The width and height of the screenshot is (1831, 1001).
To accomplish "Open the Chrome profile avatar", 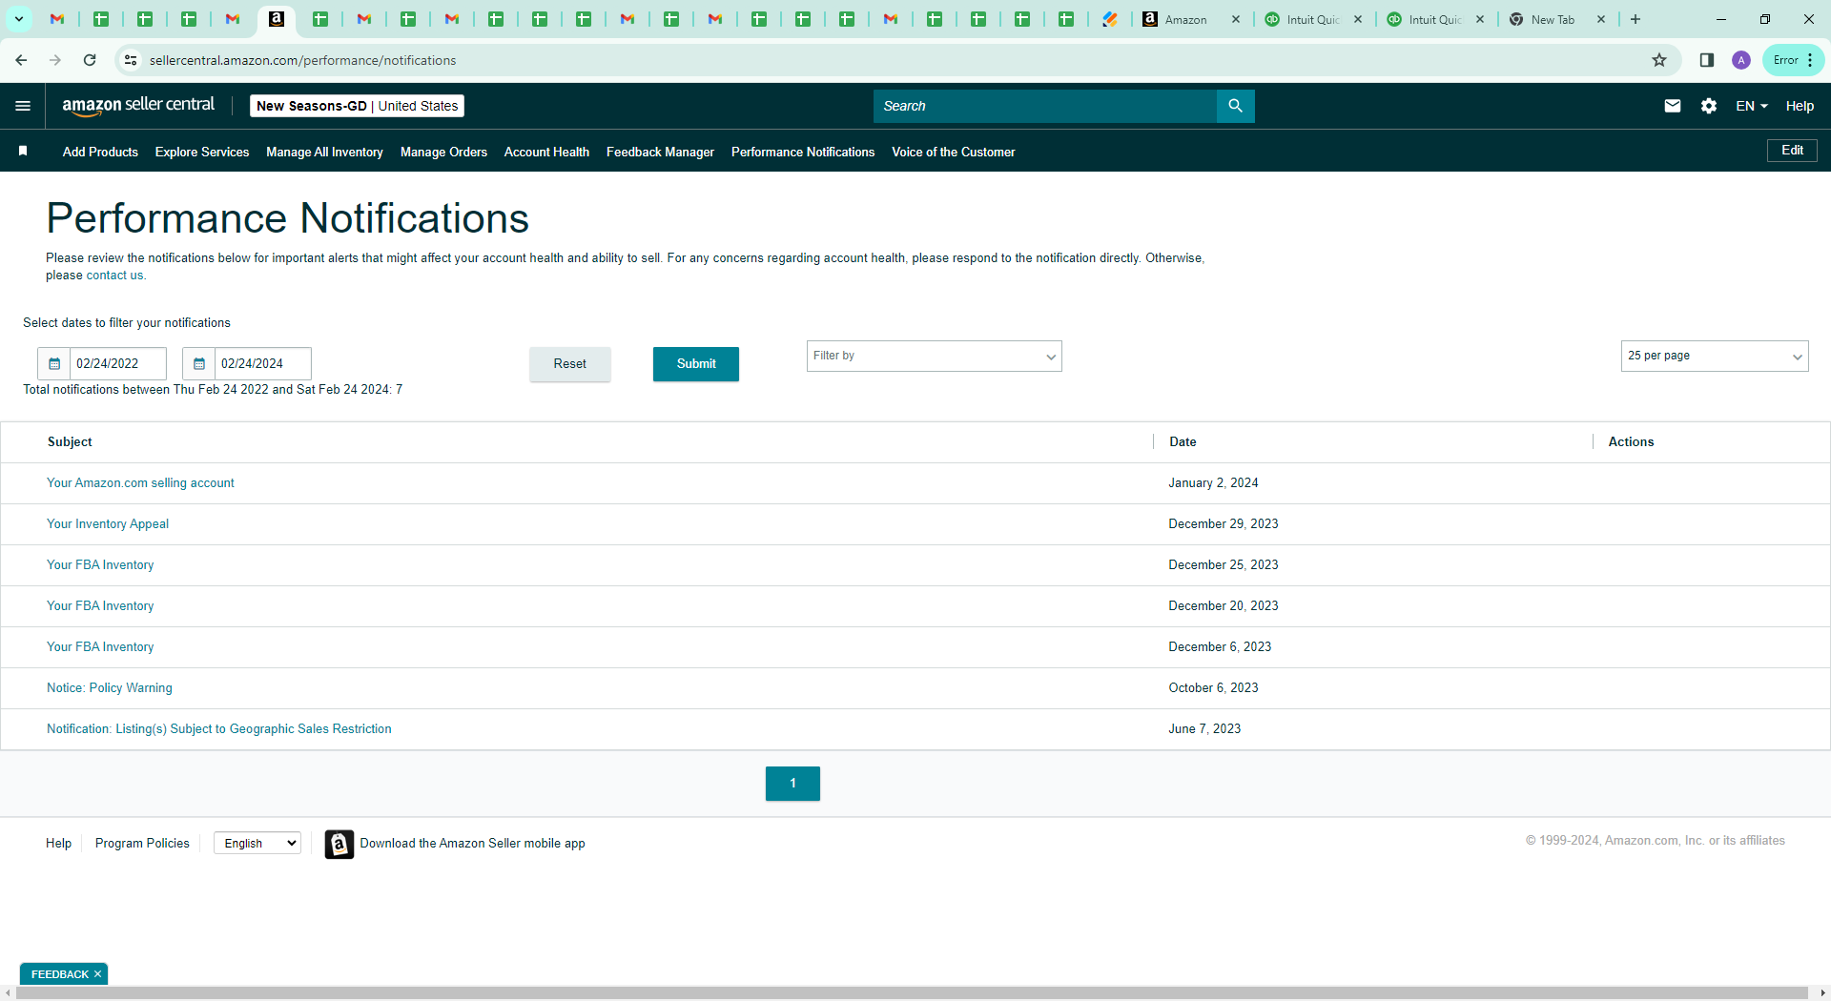I will coord(1741,60).
